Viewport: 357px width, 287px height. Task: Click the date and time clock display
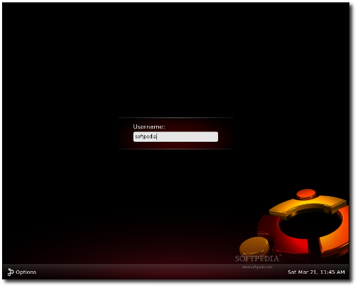316,272
